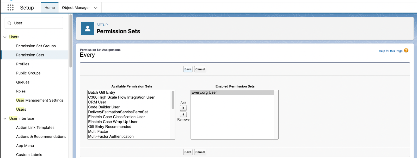Open Public Groups in sidebar
The height and width of the screenshot is (158, 417).
tap(28, 73)
